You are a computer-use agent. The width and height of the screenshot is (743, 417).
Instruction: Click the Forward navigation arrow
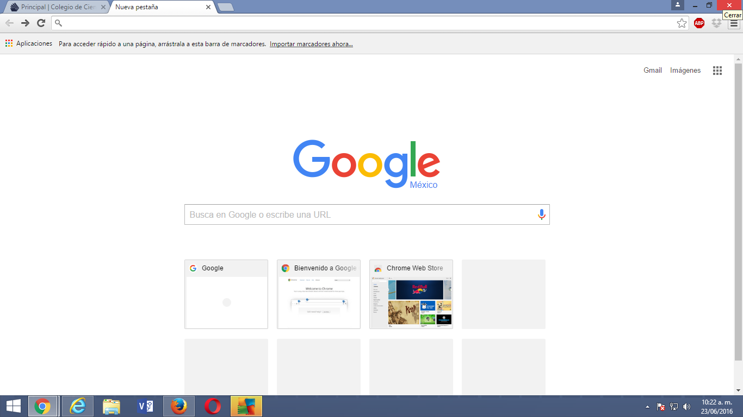[25, 23]
